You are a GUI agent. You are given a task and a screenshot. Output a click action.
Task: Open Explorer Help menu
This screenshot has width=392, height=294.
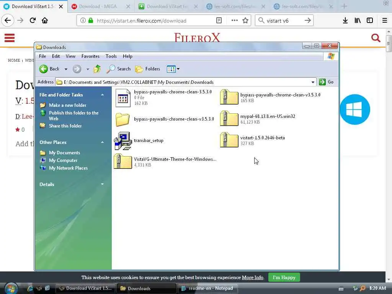(x=127, y=56)
